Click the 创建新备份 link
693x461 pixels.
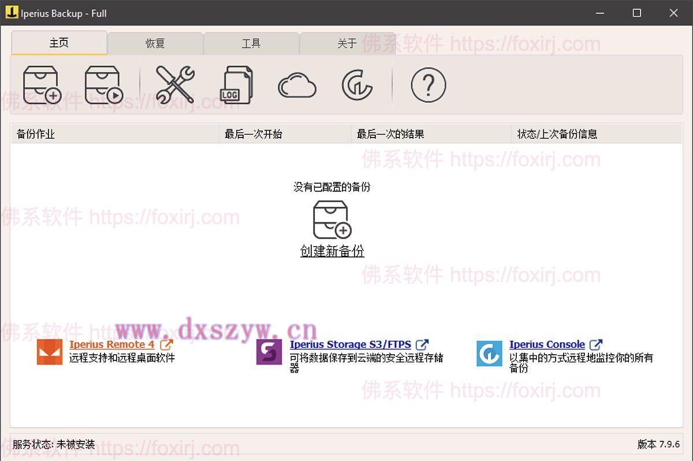pyautogui.click(x=332, y=251)
